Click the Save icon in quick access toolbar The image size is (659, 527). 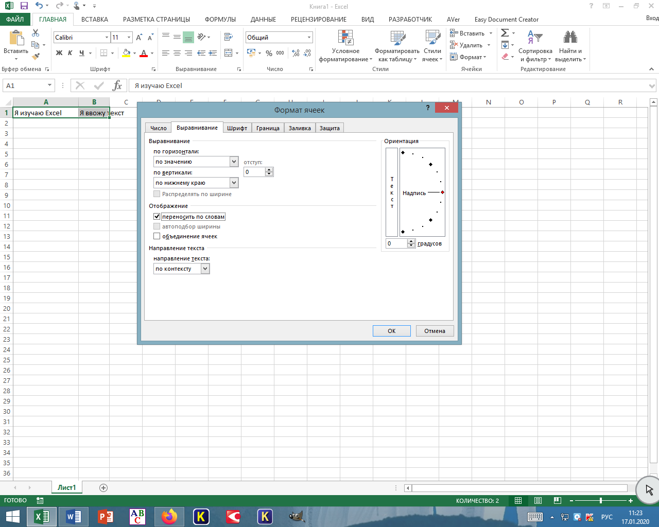pos(24,6)
